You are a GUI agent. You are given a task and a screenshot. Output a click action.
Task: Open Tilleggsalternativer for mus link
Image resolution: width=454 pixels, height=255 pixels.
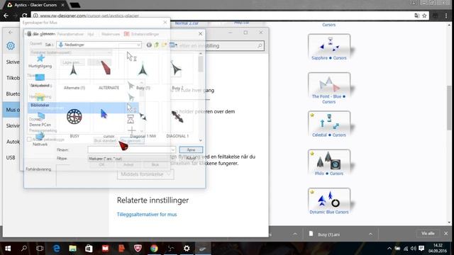point(147,214)
